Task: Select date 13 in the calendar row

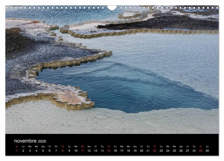Action: [95, 151]
